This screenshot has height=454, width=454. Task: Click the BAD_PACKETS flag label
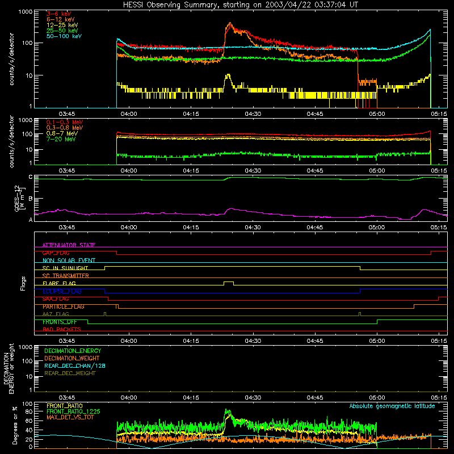(62, 329)
